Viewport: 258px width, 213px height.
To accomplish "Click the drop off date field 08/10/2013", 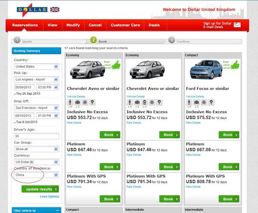I will coord(24,116).
